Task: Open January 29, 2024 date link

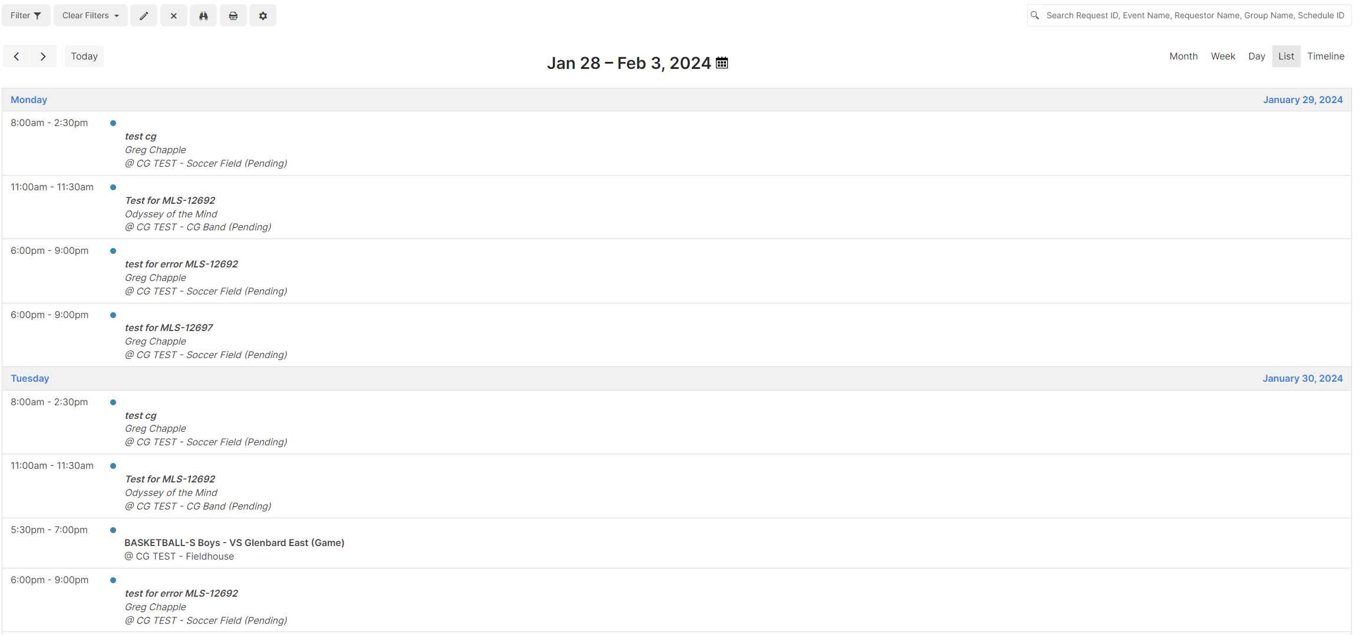Action: click(1302, 100)
